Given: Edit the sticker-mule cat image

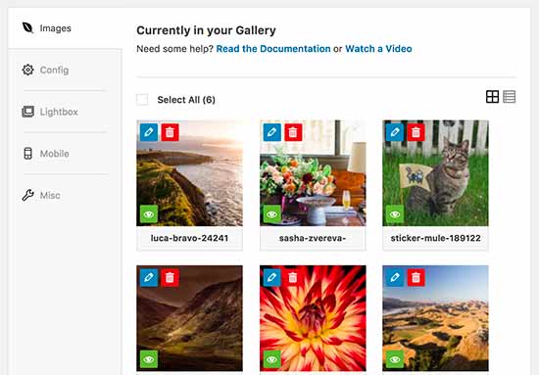Looking at the screenshot, I should [x=395, y=132].
